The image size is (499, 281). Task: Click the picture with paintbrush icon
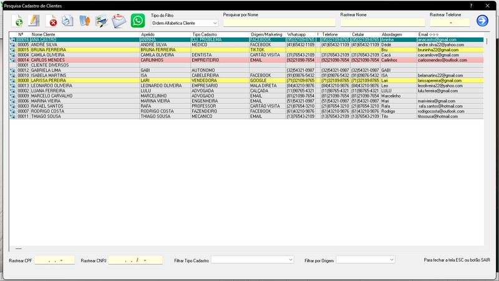[102, 21]
